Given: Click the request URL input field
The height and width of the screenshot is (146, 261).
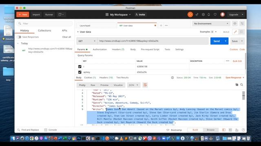Looking at the screenshot, I should (x=153, y=41).
